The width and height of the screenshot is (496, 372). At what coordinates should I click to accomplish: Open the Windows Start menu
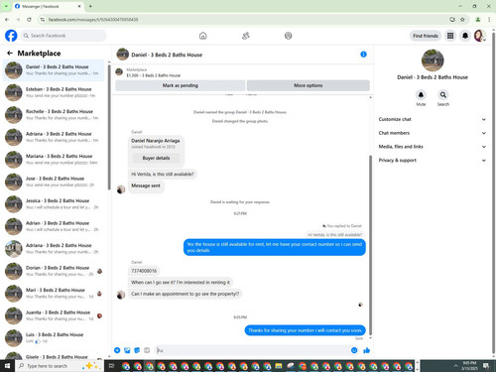click(7, 366)
